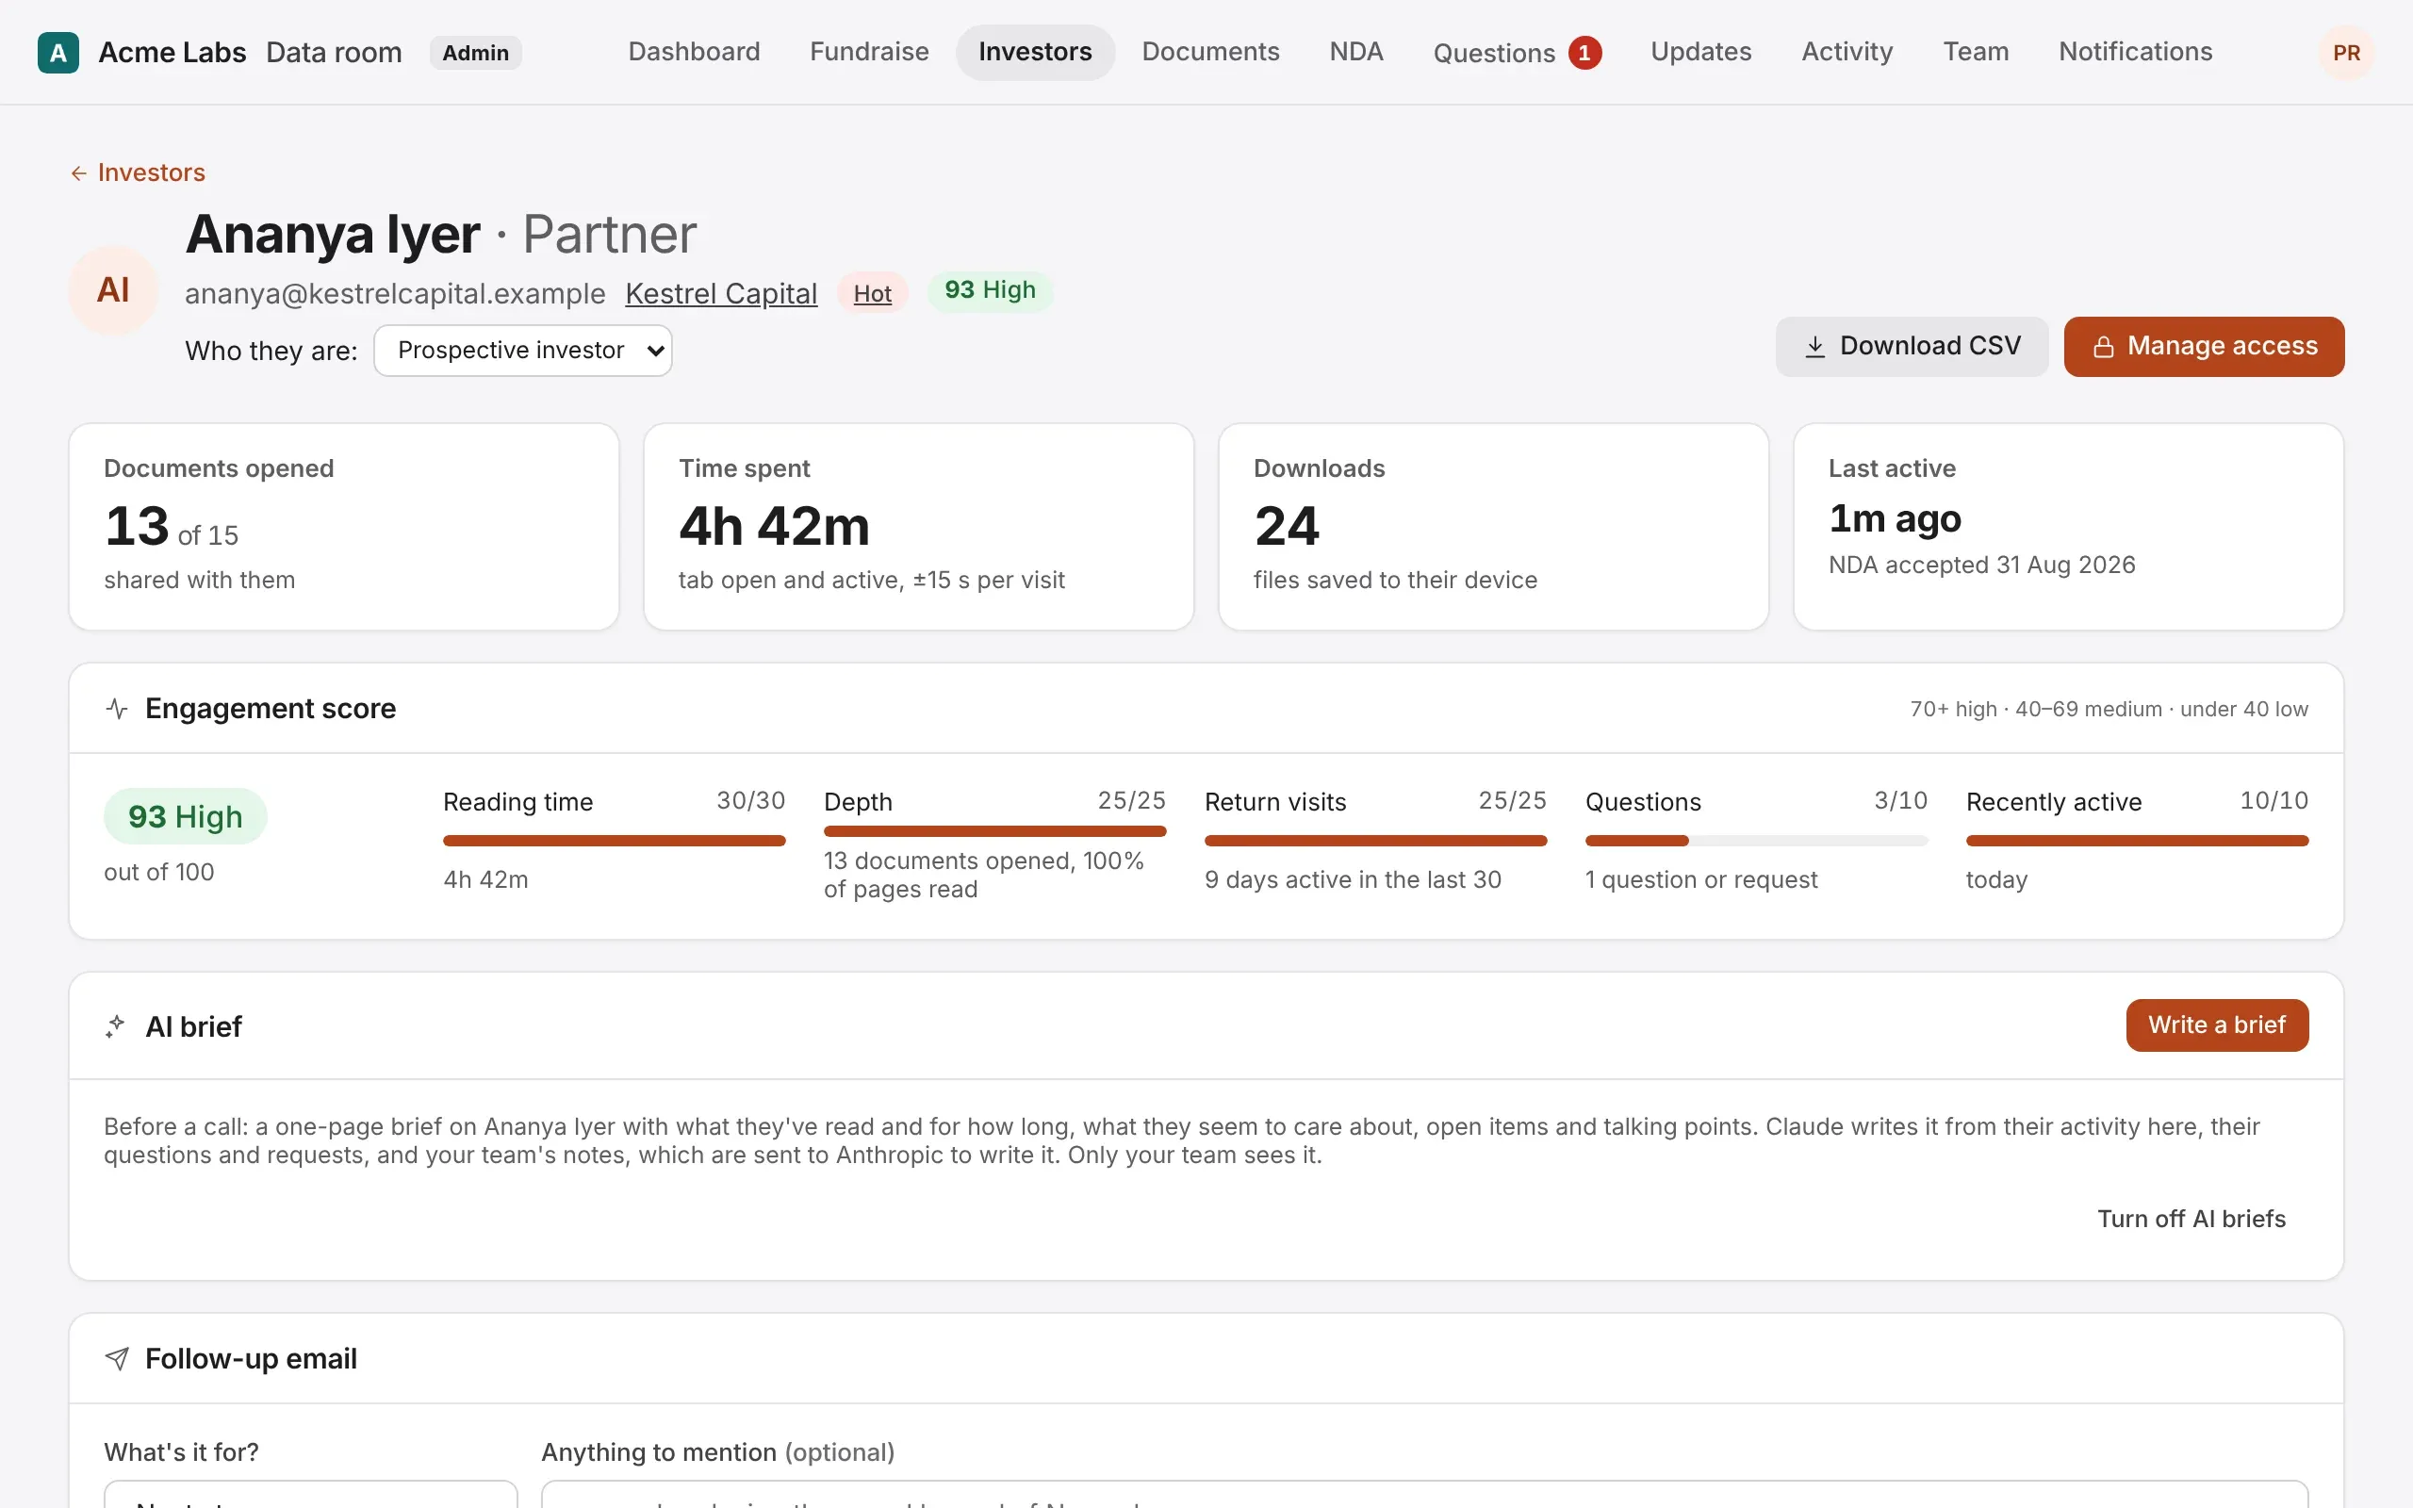Select the Investors tab
Screen dimensions: 2413x1508
pos(1035,52)
